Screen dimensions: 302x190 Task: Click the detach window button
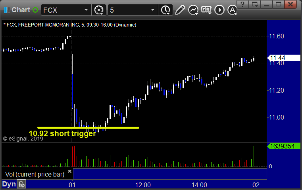pos(255,4)
